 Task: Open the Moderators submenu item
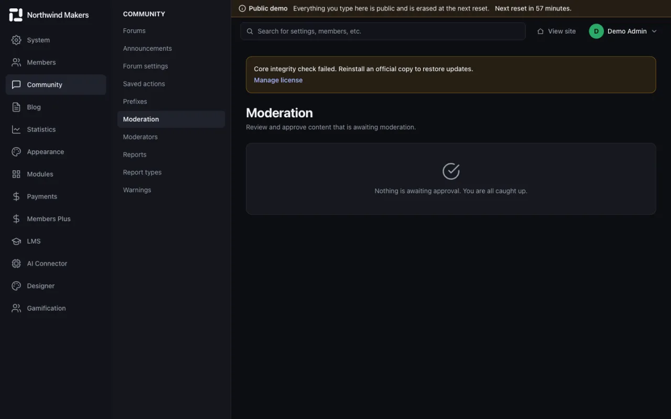(x=171, y=137)
